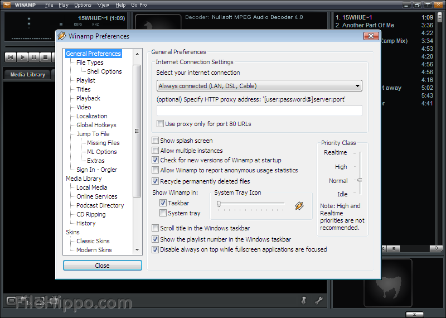446x318 pixels.
Task: Open the File menu
Action: 49,5
